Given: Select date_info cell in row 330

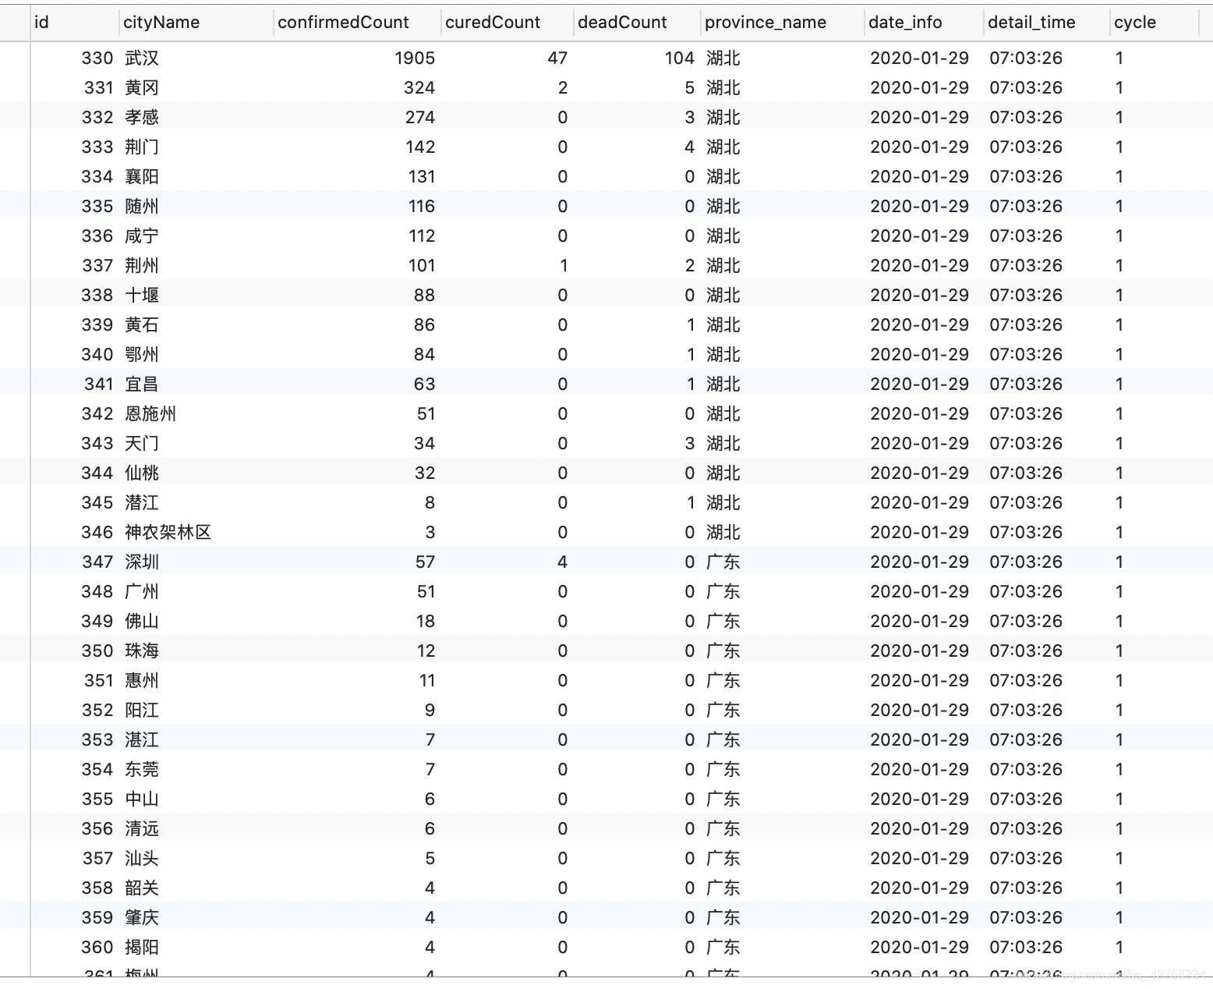Looking at the screenshot, I should [919, 58].
